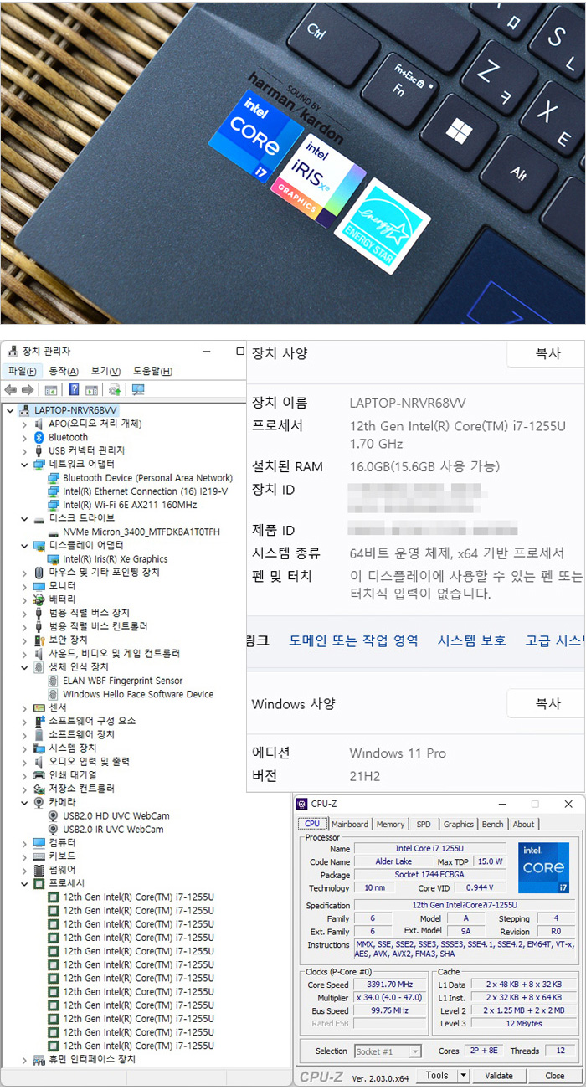Toggle the console tree toolbar icon
586x1090 pixels.
(x=51, y=390)
